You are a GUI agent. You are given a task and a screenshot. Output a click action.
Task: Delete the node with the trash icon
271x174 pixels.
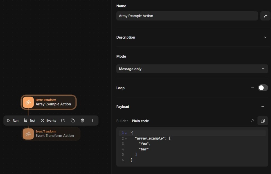pyautogui.click(x=82, y=120)
